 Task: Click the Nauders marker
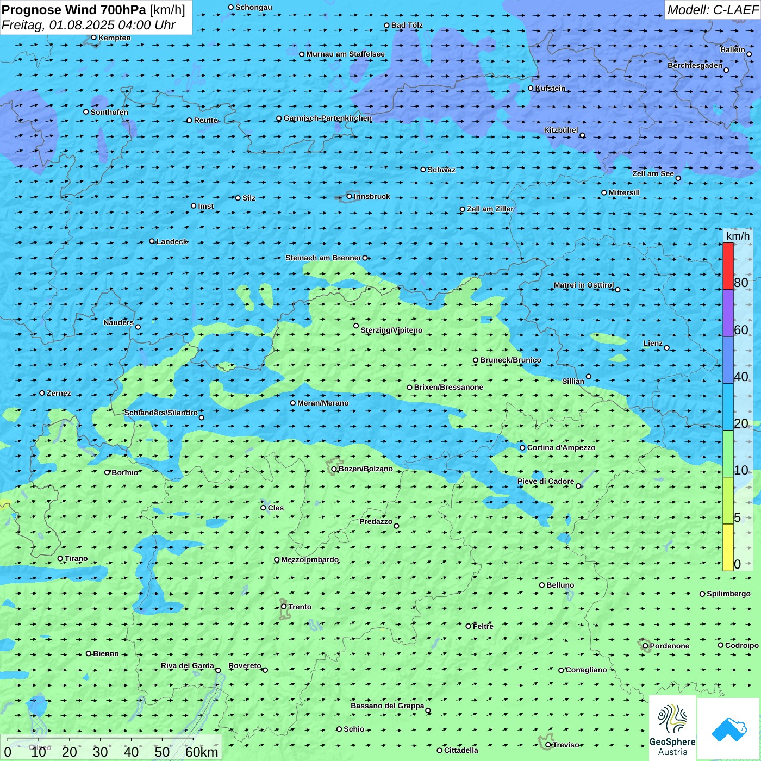point(138,327)
